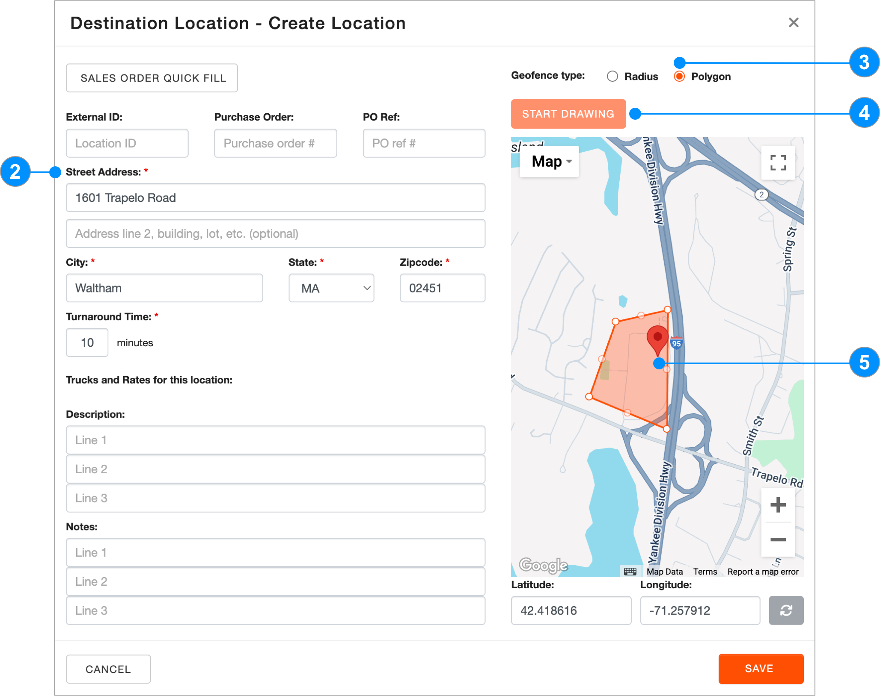Click Description Line 2 field
Viewport: 880px width, 696px height.
pyautogui.click(x=276, y=469)
